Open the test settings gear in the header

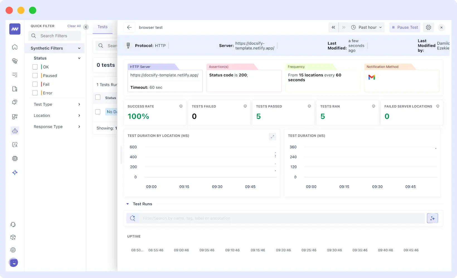pyautogui.click(x=428, y=27)
